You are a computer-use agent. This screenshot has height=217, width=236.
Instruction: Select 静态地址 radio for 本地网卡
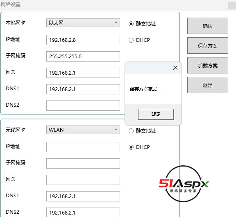[131, 24]
